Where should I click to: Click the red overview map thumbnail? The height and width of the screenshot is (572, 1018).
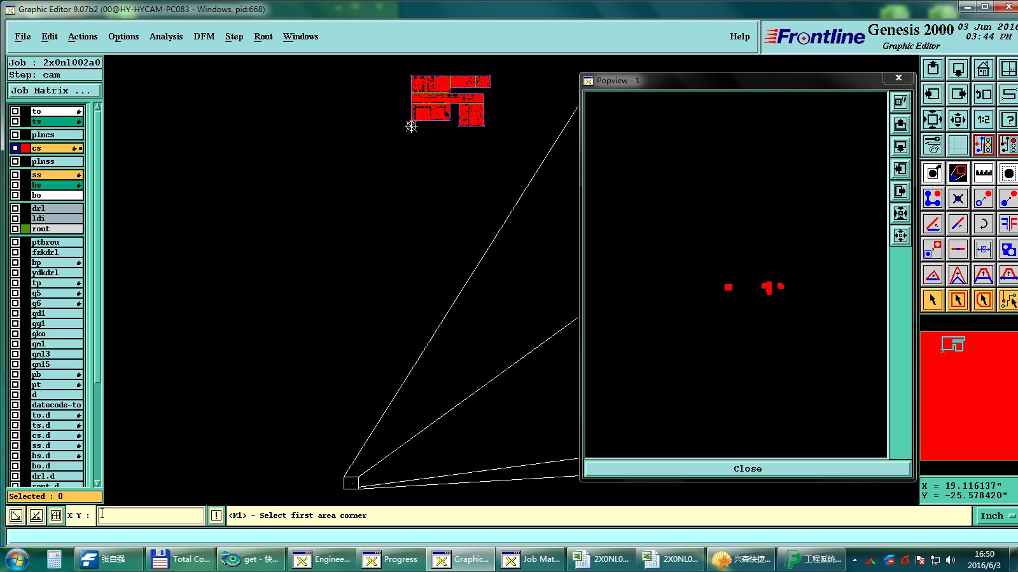968,395
